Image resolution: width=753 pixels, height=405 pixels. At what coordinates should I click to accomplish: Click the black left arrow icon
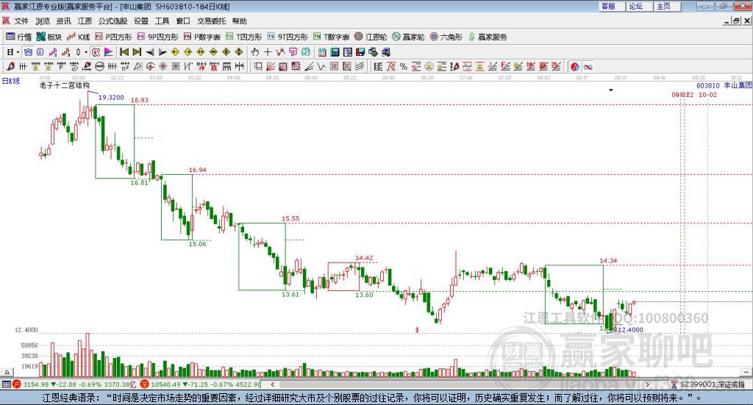(150, 52)
